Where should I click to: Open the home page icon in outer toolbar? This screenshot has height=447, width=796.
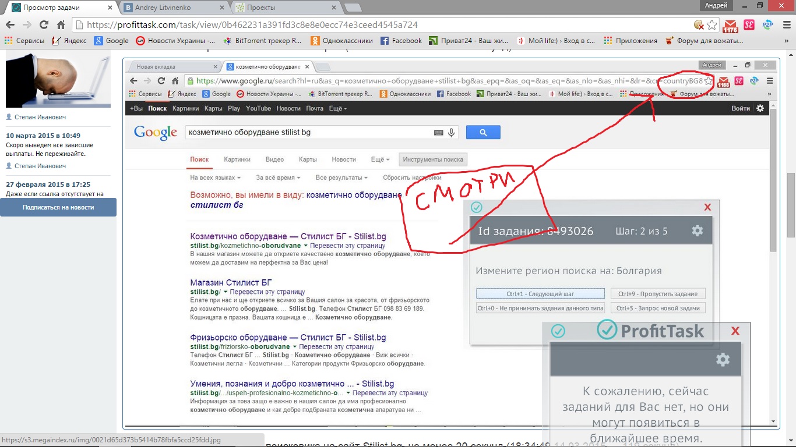tap(61, 25)
